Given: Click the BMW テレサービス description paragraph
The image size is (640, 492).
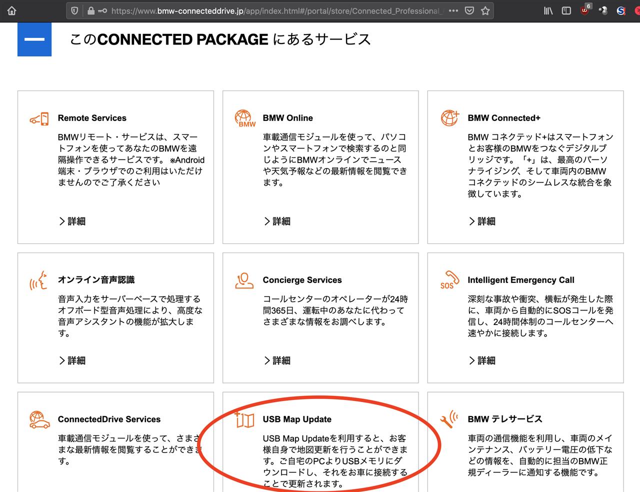Looking at the screenshot, I should pyautogui.click(x=540, y=455).
